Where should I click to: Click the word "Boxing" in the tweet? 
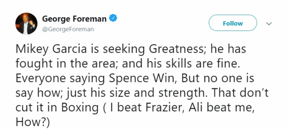pos(80,108)
